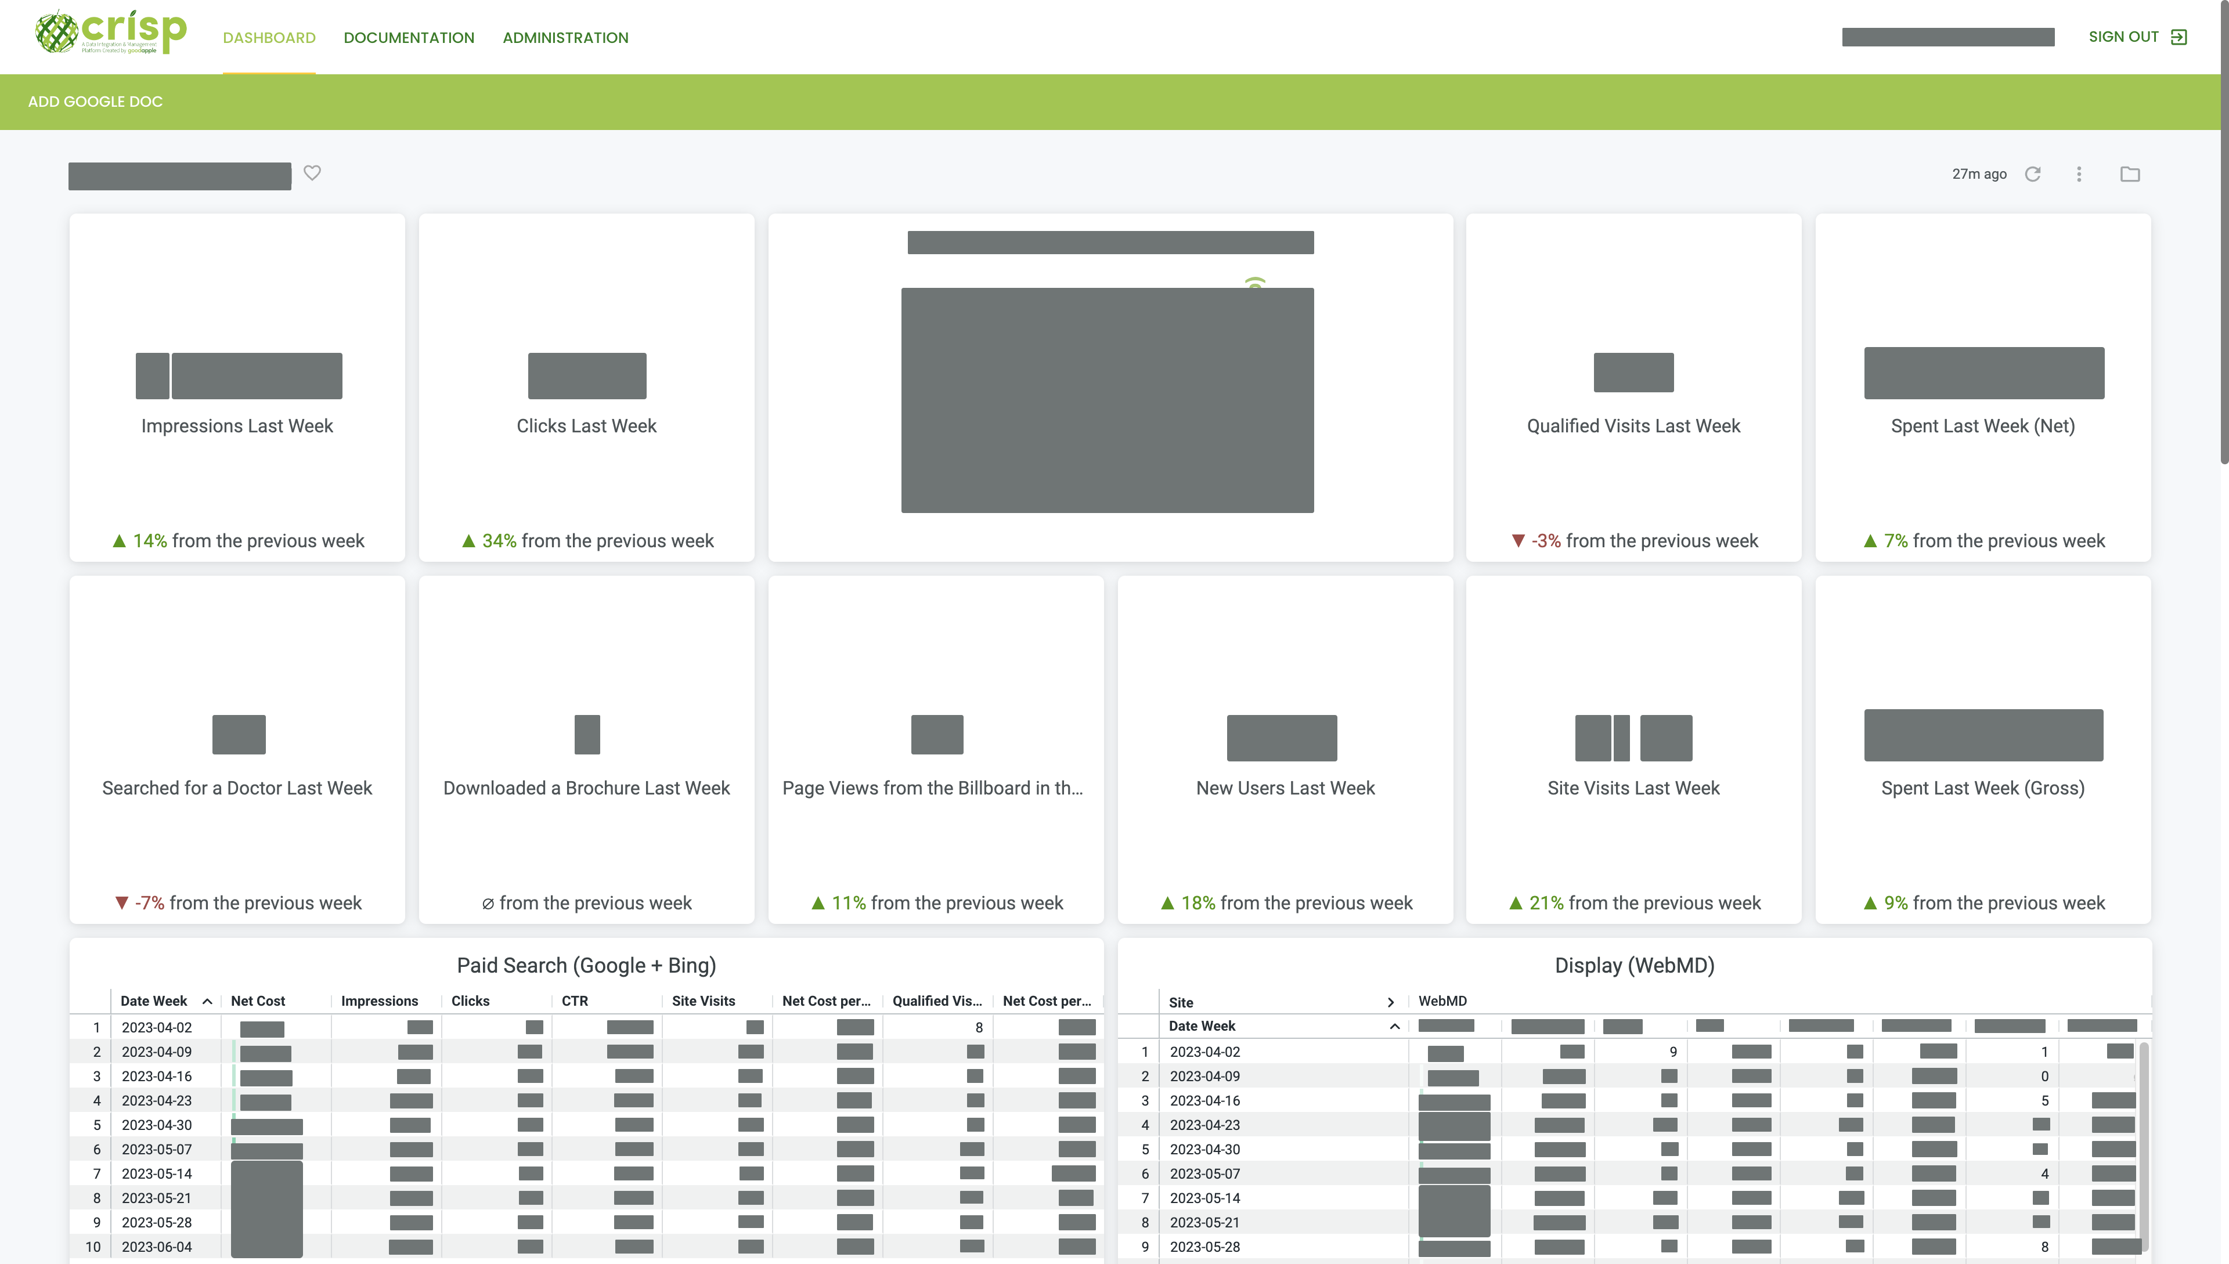Click Searched for a Doctor Last Week label

237,788
